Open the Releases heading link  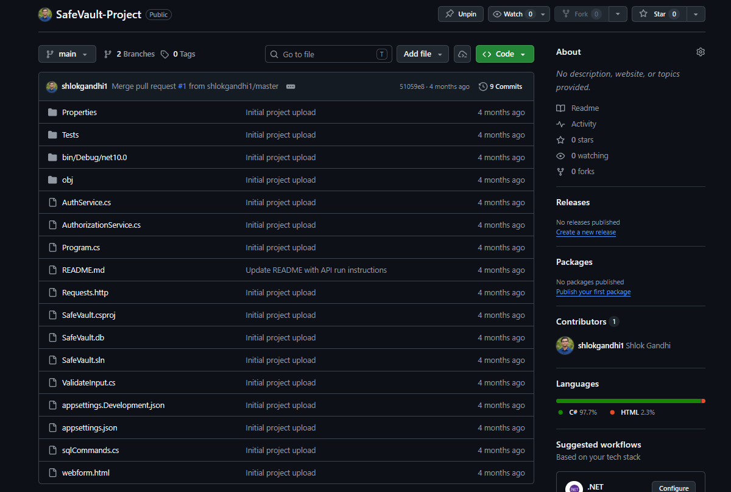pos(573,202)
